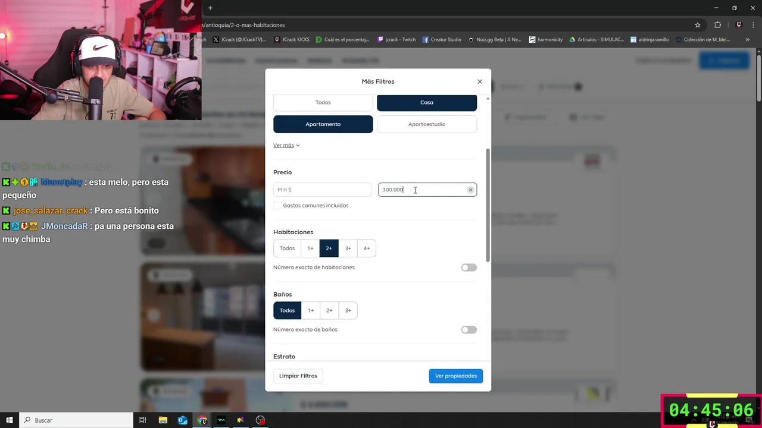This screenshot has height=428, width=762.
Task: Select the Todos property type
Action: (x=323, y=102)
